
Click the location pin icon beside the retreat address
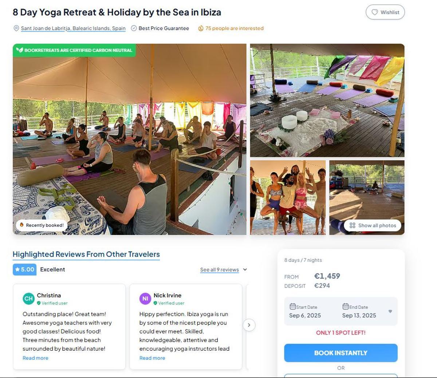pos(16,28)
